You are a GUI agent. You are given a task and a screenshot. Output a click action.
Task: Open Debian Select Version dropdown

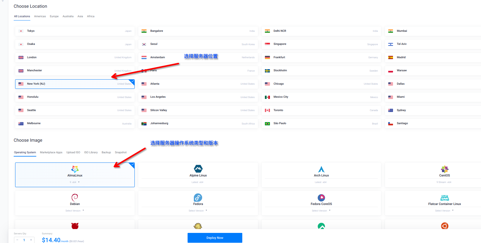coord(75,211)
